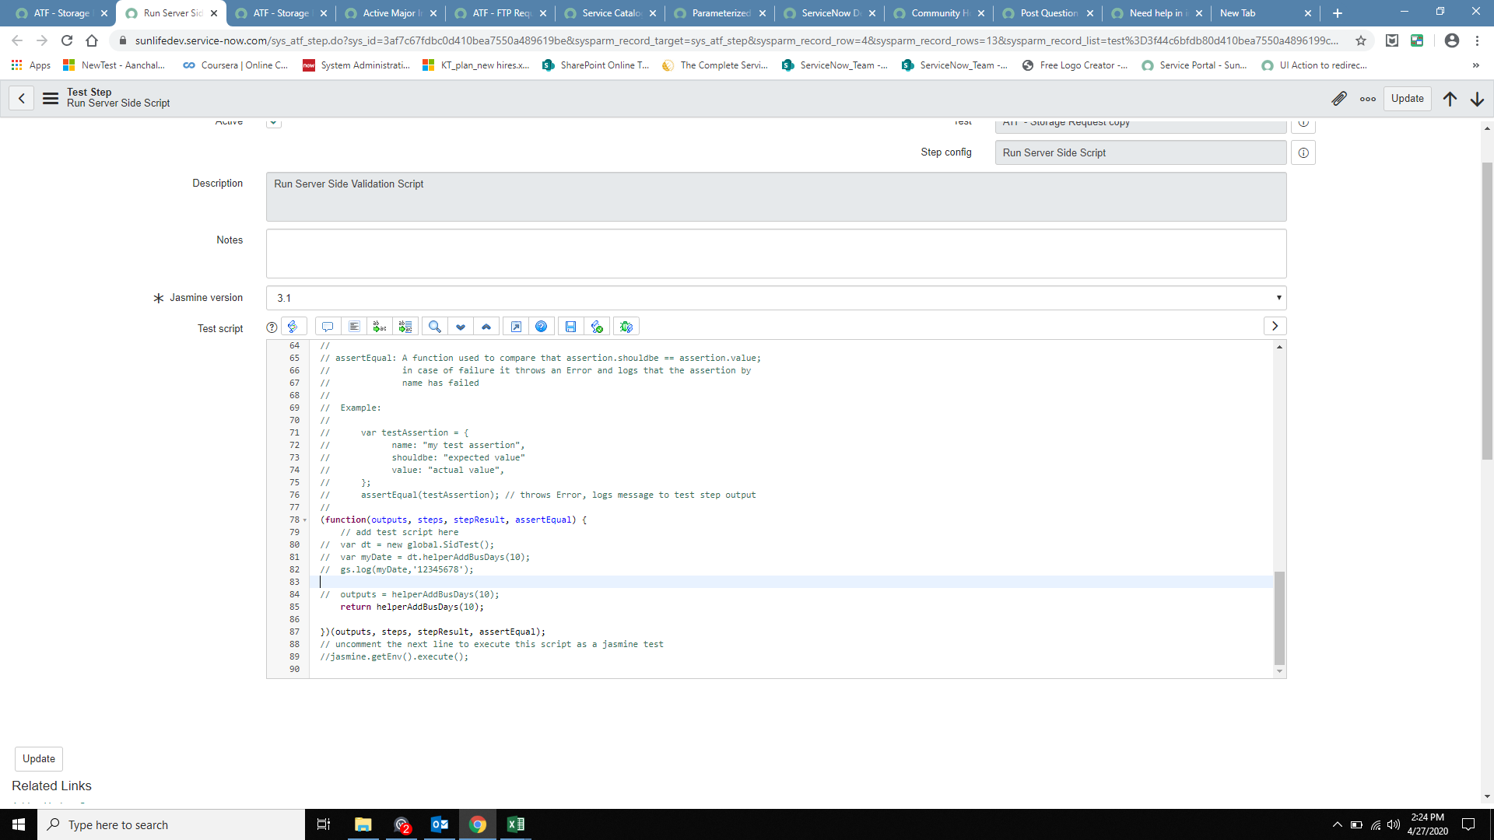Open the Active field dropdown

tap(273, 122)
